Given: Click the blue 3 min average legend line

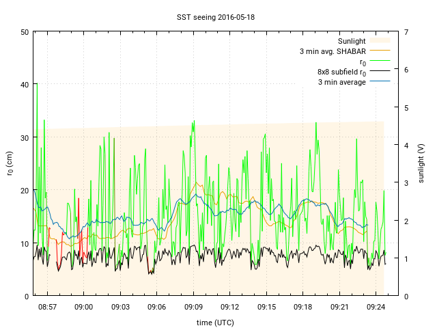Looking at the screenshot, I should click(380, 82).
